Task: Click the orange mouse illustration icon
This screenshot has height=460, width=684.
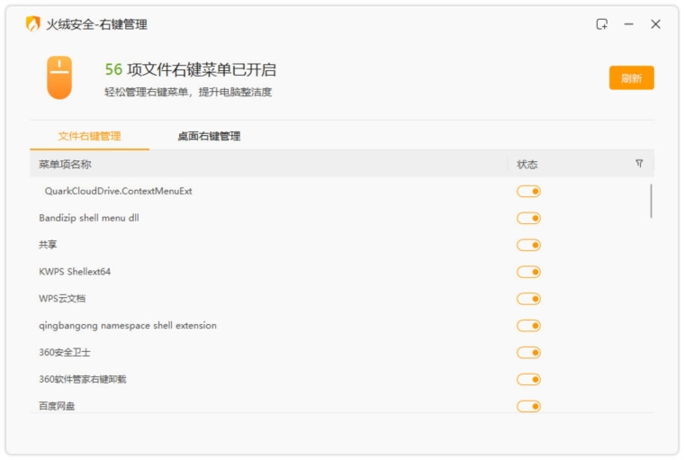Action: pyautogui.click(x=59, y=77)
